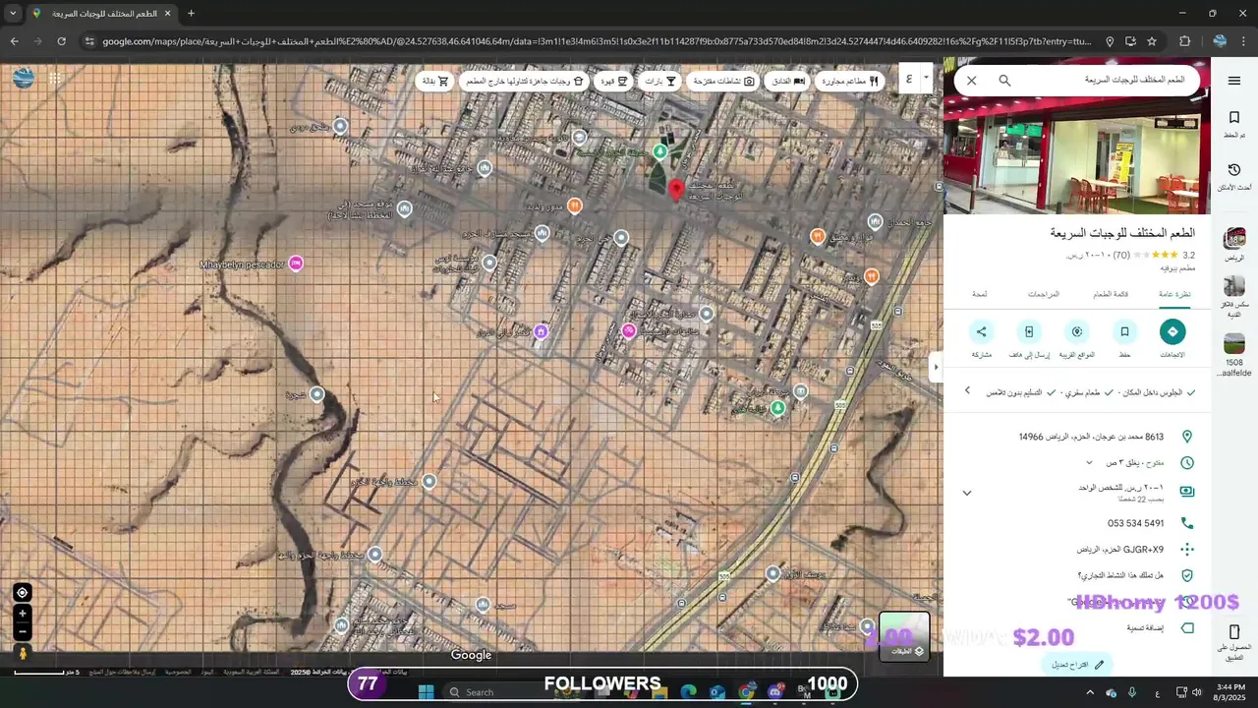1258x708 pixels.
Task: Click the claim this business shield icon
Action: click(x=1187, y=575)
